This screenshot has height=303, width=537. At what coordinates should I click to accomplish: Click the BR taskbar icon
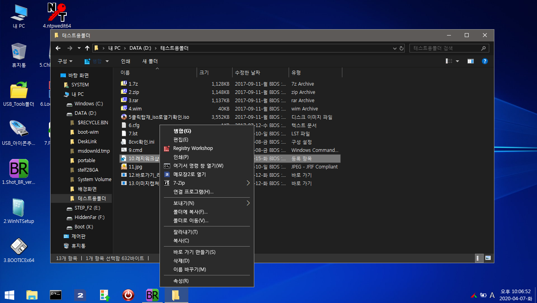click(152, 295)
